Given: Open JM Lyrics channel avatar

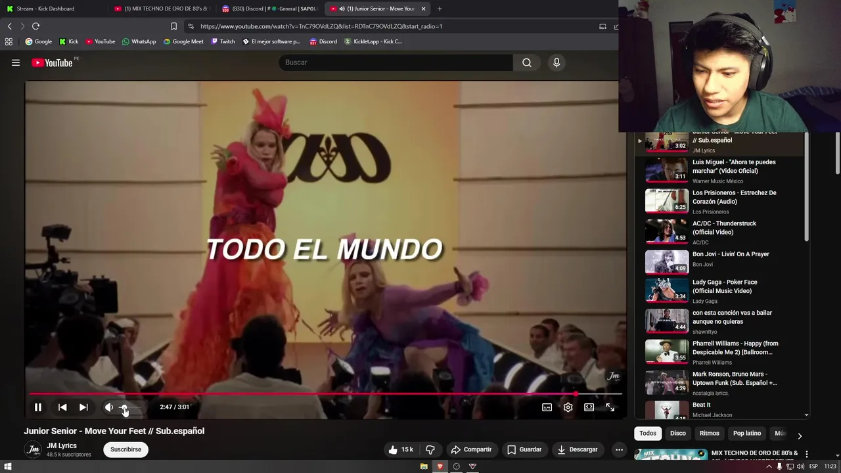Looking at the screenshot, I should pyautogui.click(x=33, y=449).
